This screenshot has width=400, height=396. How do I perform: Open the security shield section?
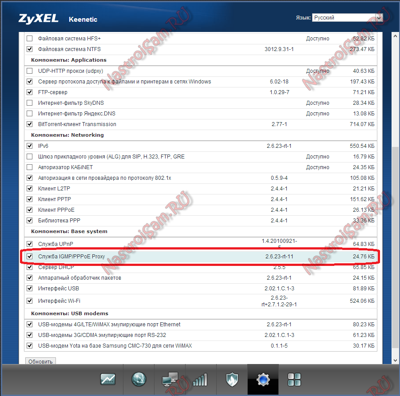click(x=232, y=380)
